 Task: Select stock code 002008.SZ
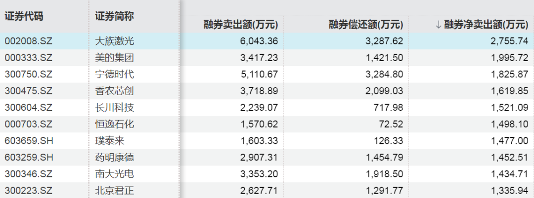[x=28, y=41]
